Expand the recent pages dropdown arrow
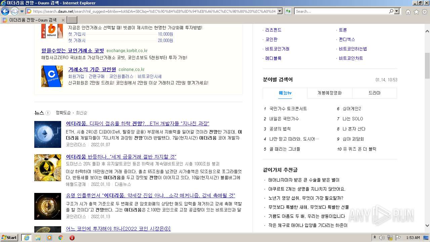430x242 pixels. click(x=22, y=12)
